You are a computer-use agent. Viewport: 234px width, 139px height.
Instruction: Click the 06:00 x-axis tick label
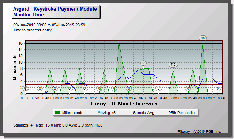[203, 98]
